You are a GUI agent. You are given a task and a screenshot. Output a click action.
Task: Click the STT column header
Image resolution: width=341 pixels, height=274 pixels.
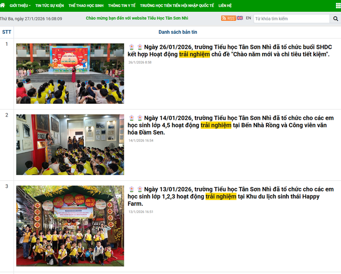point(6,32)
